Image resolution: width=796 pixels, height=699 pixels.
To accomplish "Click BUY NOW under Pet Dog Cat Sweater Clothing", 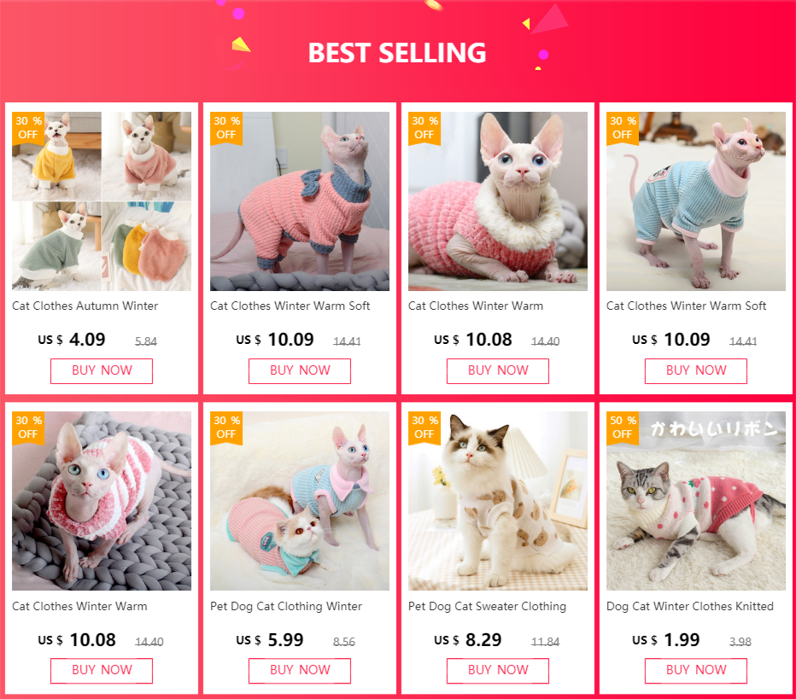I will click(x=497, y=671).
